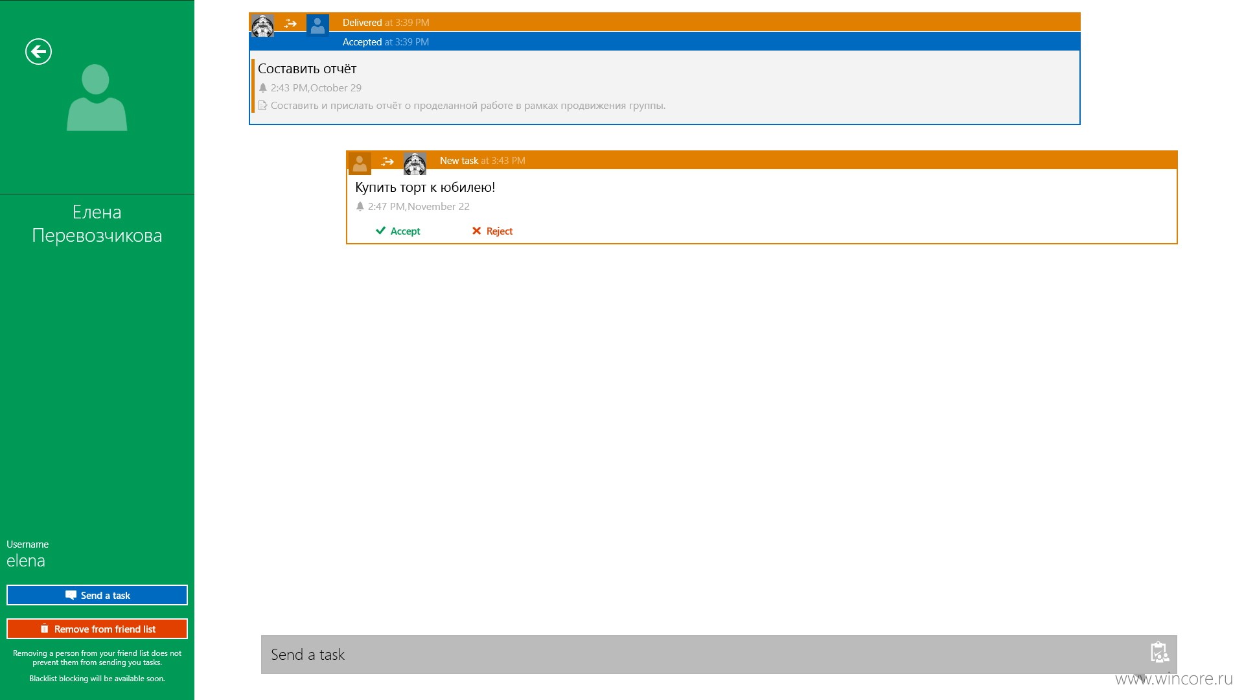
Task: Click bell reminder icon for October 29
Action: (262, 87)
